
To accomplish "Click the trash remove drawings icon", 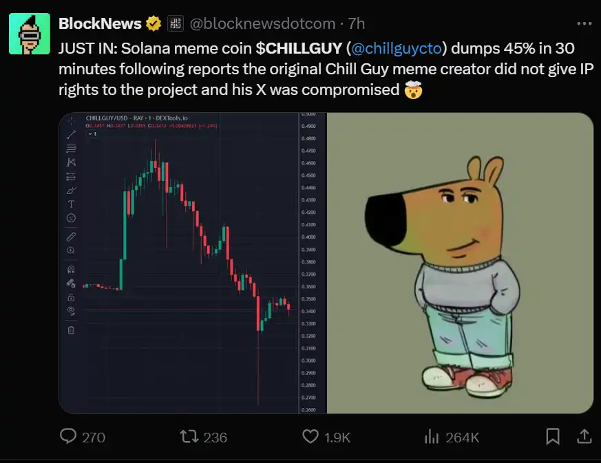I will pyautogui.click(x=71, y=330).
